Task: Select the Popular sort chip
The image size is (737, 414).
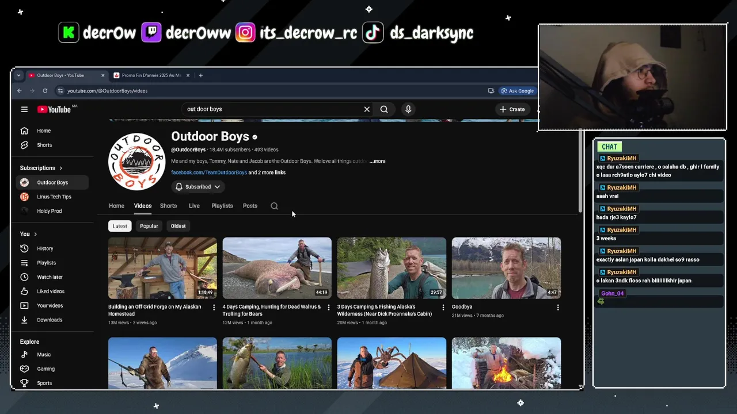Action: (x=149, y=226)
